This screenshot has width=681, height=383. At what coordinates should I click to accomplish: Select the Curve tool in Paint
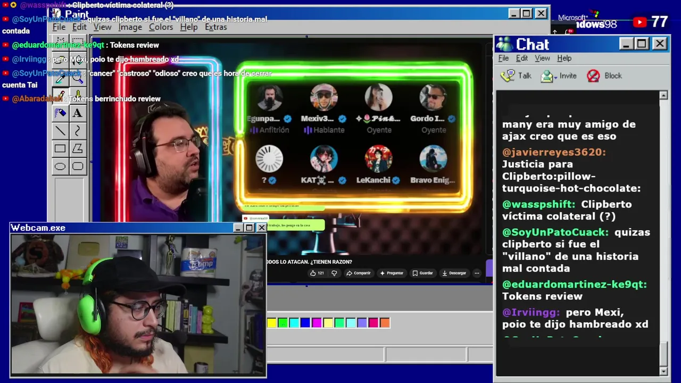click(78, 131)
